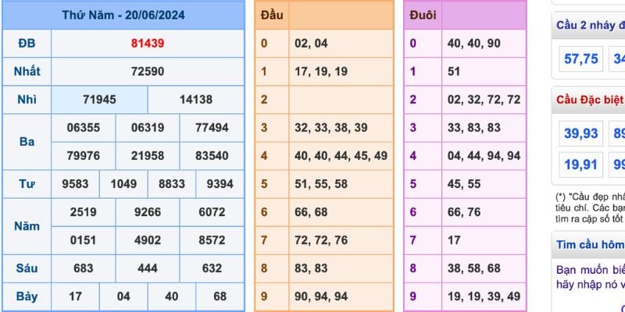
Task: Select second prize number 14138
Action: 195,100
